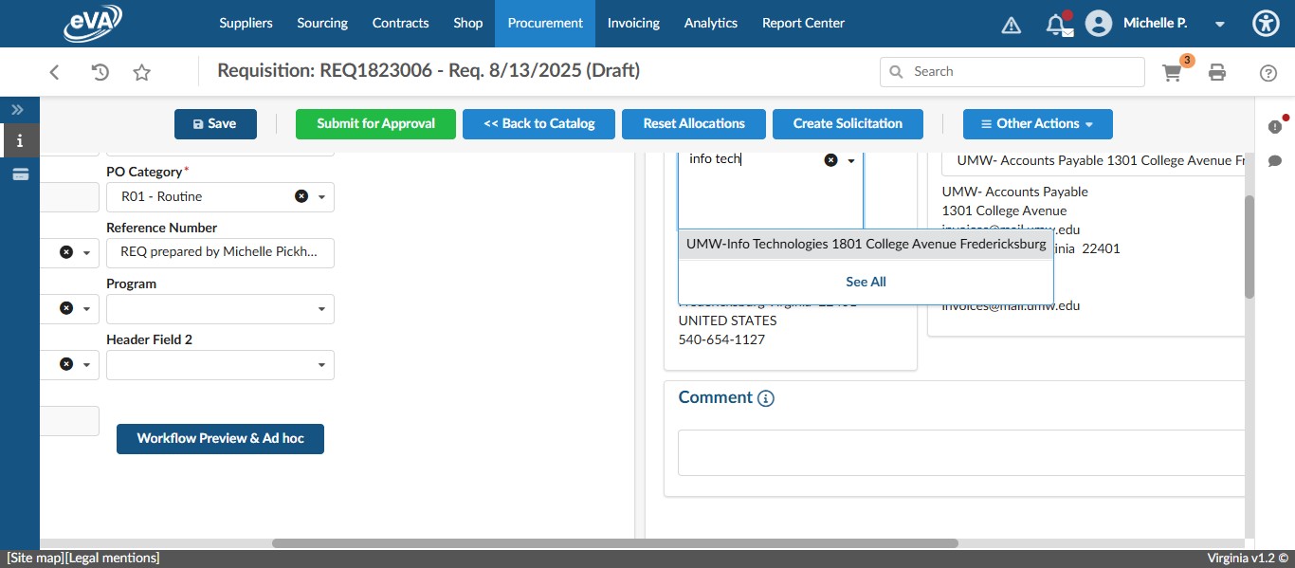Open the Comment info tooltip icon
1295x568 pixels.
pyautogui.click(x=766, y=398)
